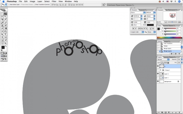The width and height of the screenshot is (183, 114).
Task: Switch to the Channels tab
Action: [166, 57]
